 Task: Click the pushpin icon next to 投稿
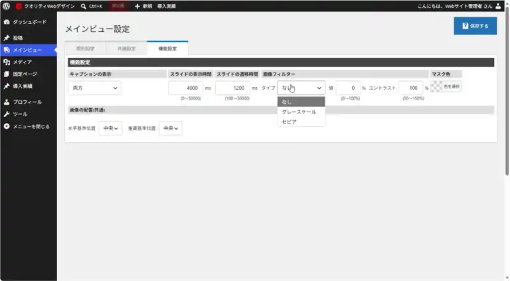click(7, 38)
